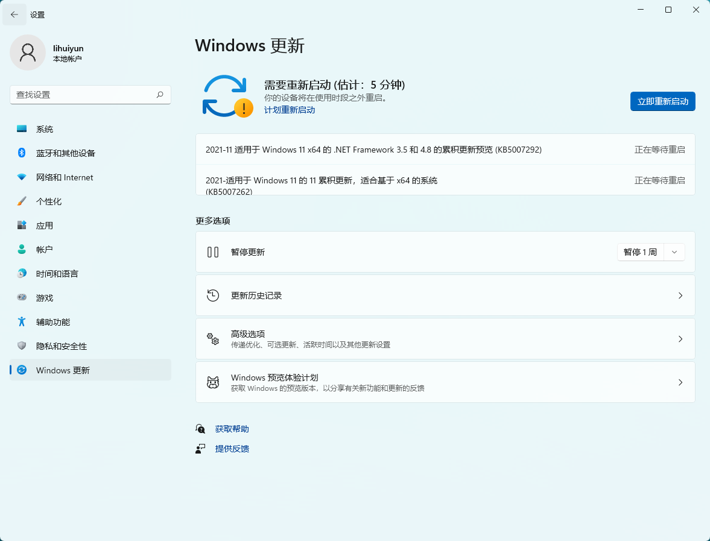Go to 网络和 Internet settings
This screenshot has width=710, height=541.
[x=90, y=177]
